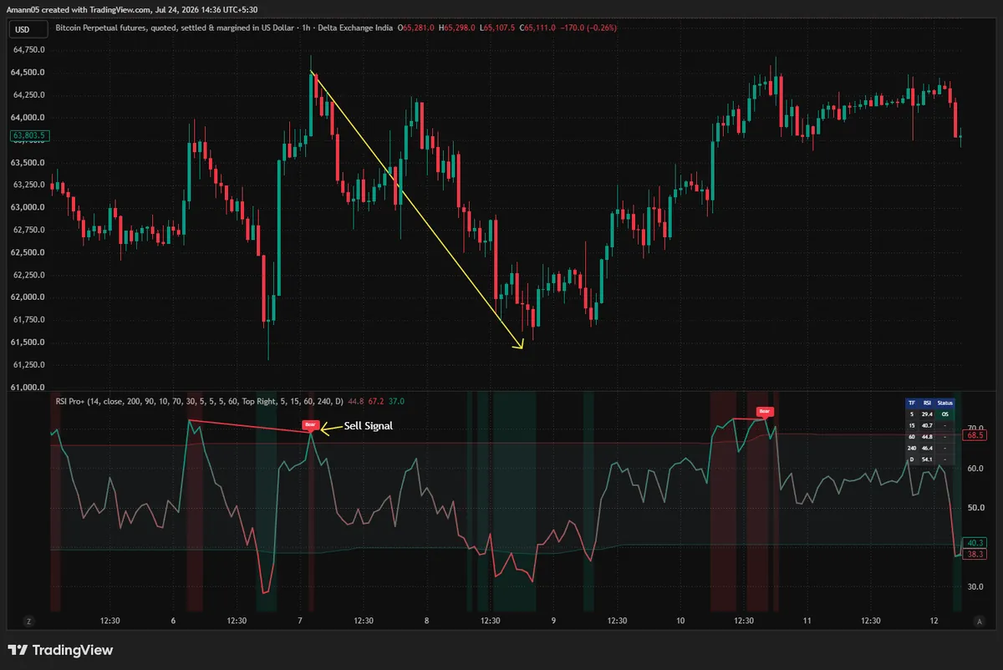1003x670 pixels.
Task: Click the 61,000.0 price axis label
Action: coord(28,388)
